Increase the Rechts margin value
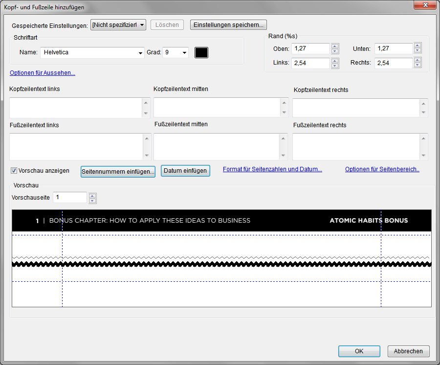This screenshot has height=365, width=440. click(418, 60)
